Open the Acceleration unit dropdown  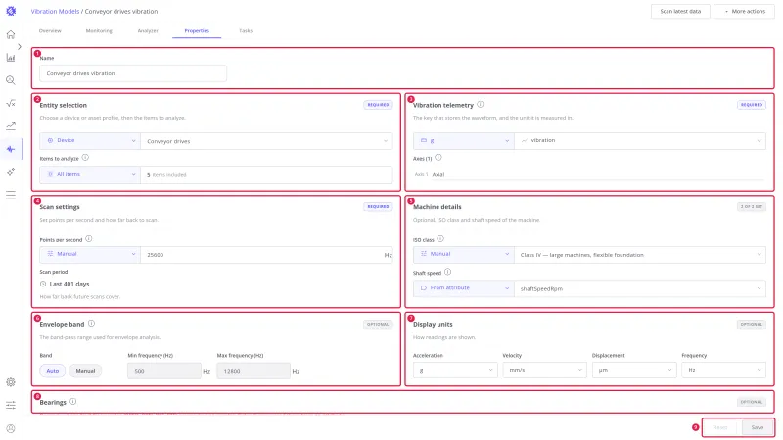point(455,371)
